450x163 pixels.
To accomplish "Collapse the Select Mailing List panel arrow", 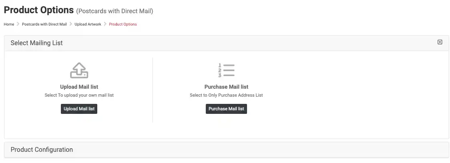I will (440, 42).
